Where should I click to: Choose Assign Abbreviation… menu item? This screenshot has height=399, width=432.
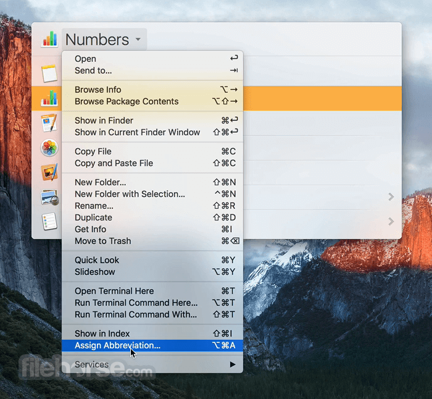click(x=152, y=345)
